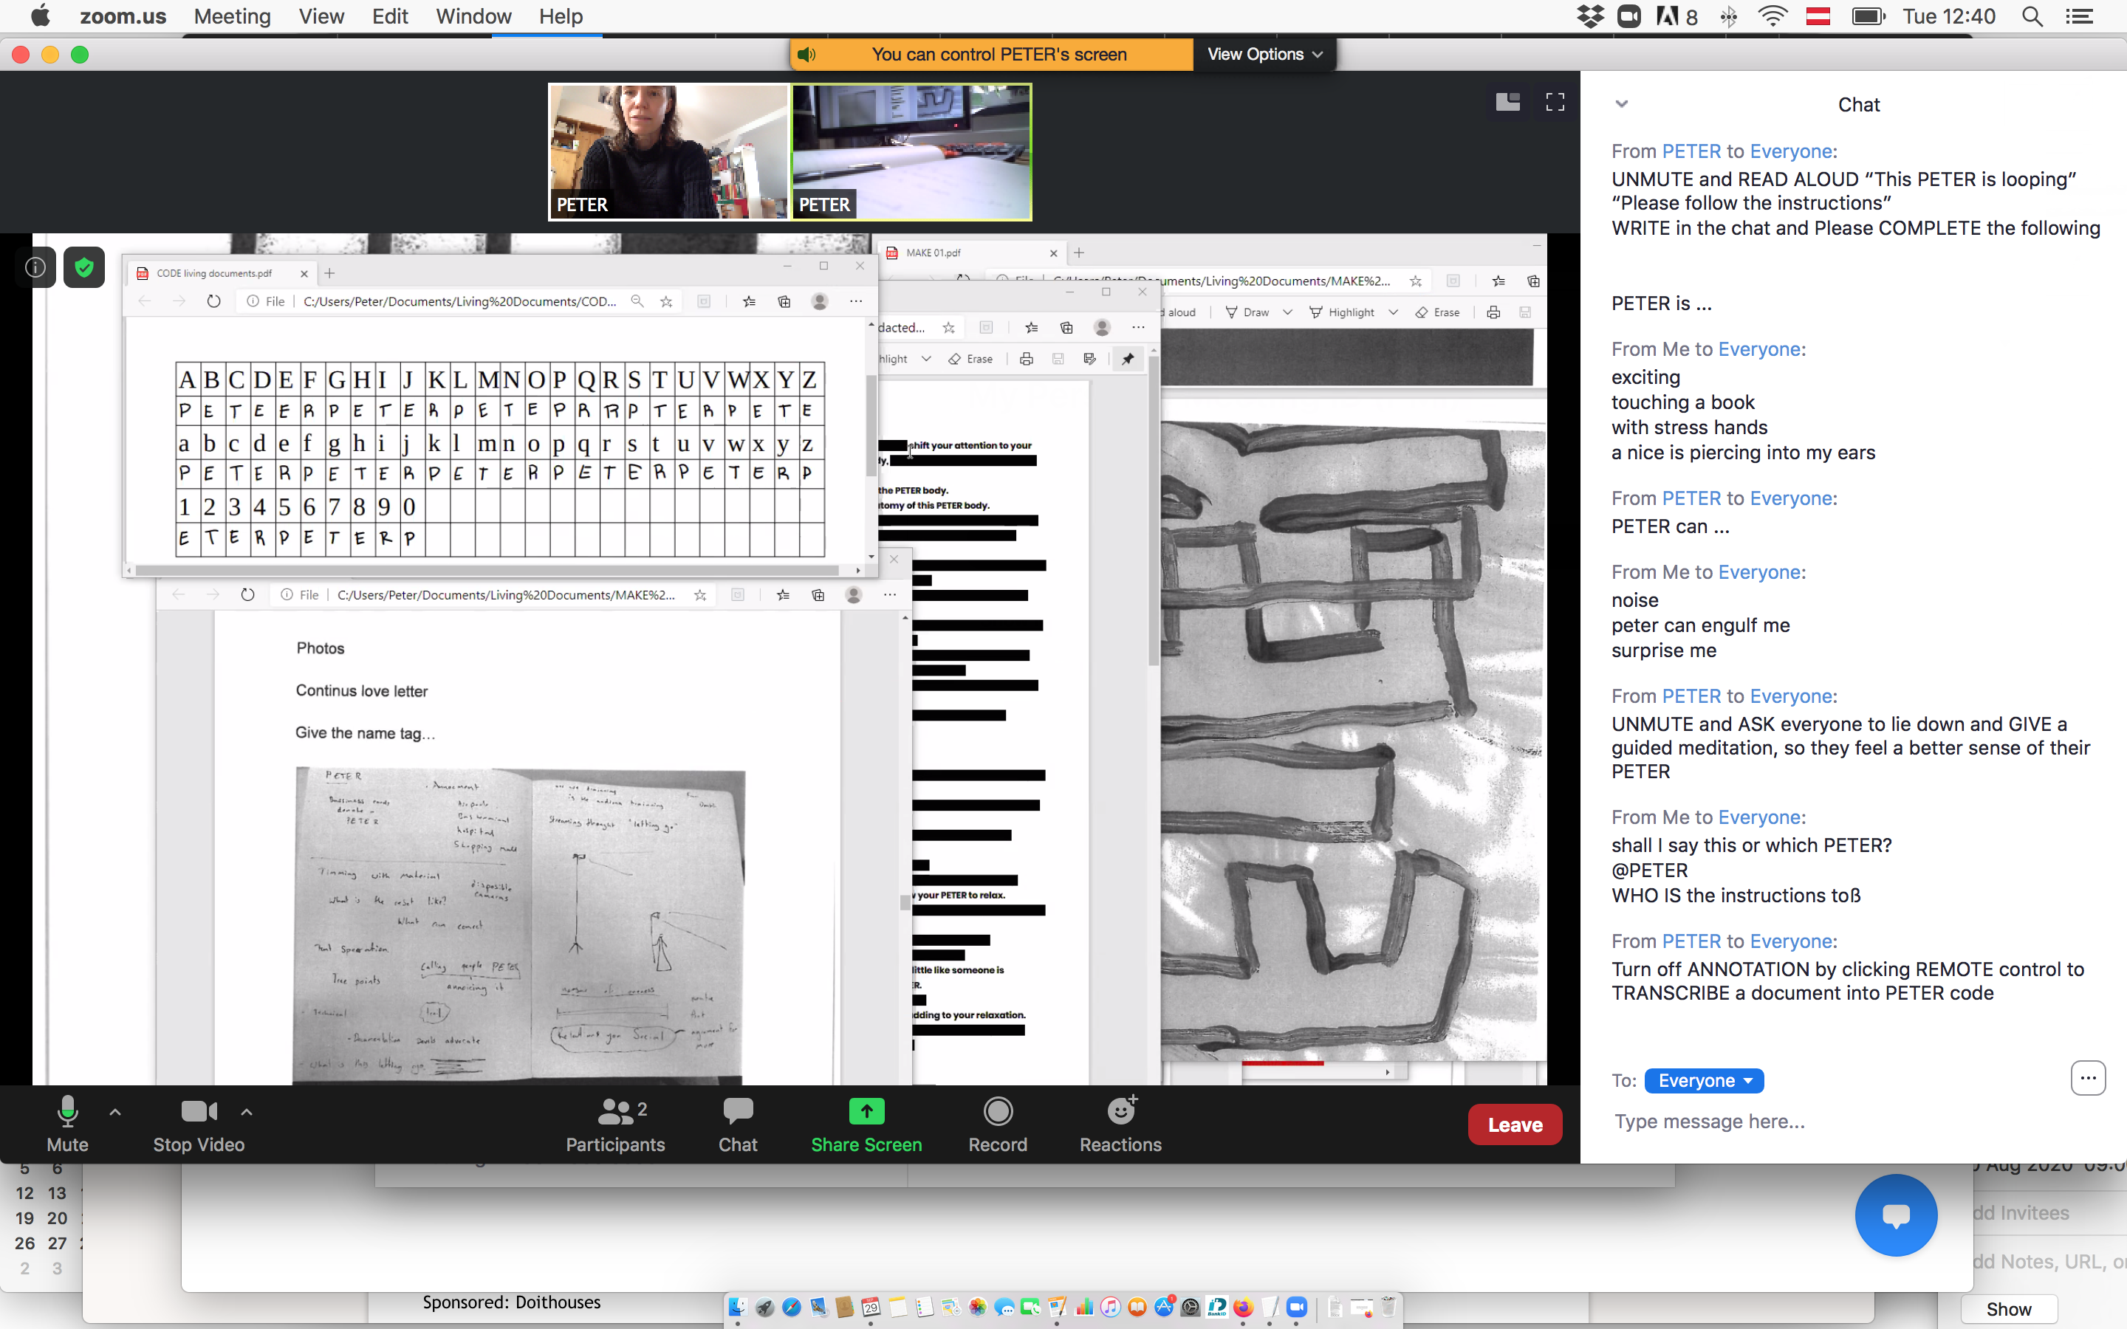Expand audio settings beside the Mute button
This screenshot has height=1329, width=2127.
click(x=116, y=1111)
